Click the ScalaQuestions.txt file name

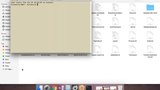click(x=28, y=55)
